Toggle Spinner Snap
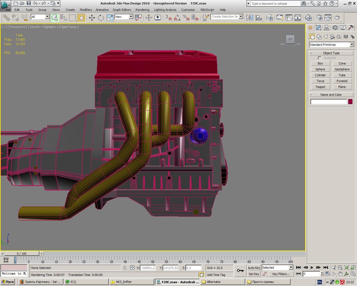The height and width of the screenshot is (286, 357). 195,18
